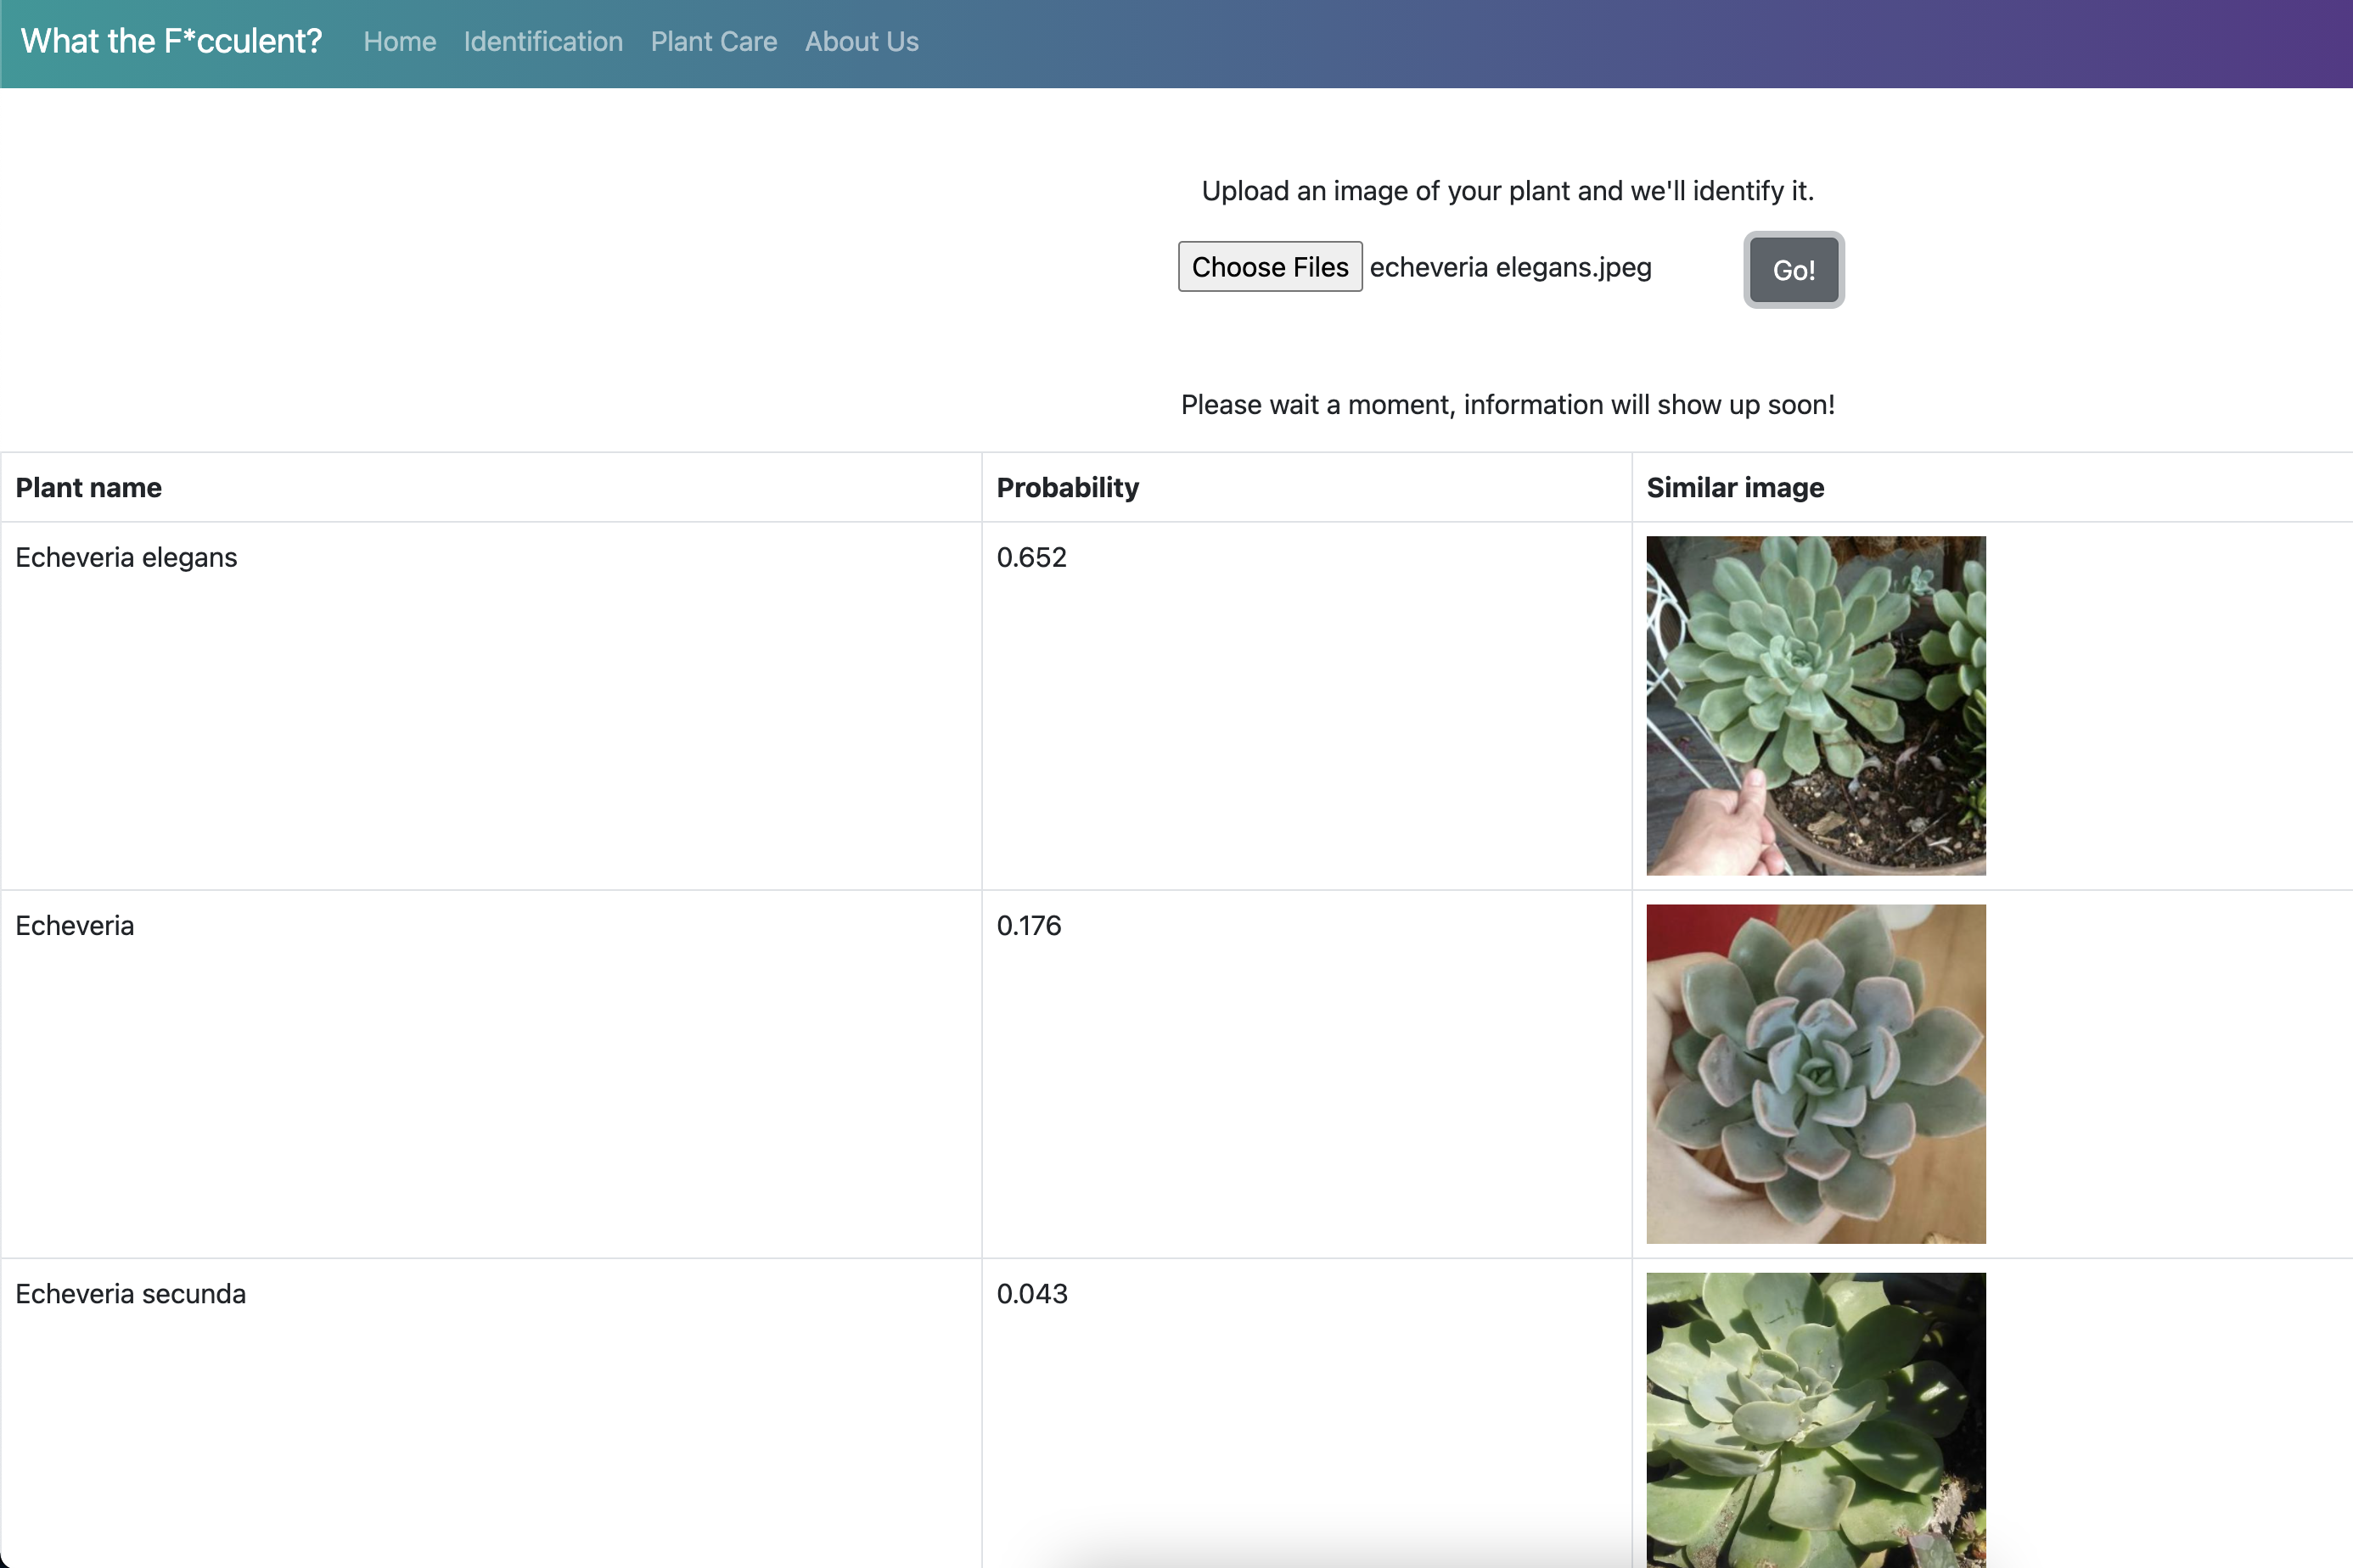Click the 0.652 probability value

tap(1031, 558)
